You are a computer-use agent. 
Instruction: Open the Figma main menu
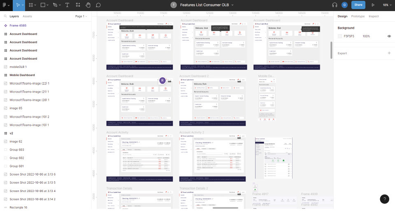point(6,5)
